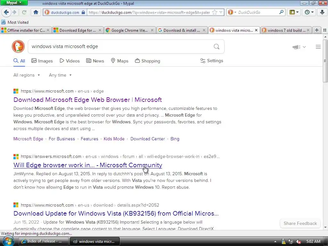The width and height of the screenshot is (328, 246).
Task: Open the Kids Mode sitelink
Action: point(114,139)
